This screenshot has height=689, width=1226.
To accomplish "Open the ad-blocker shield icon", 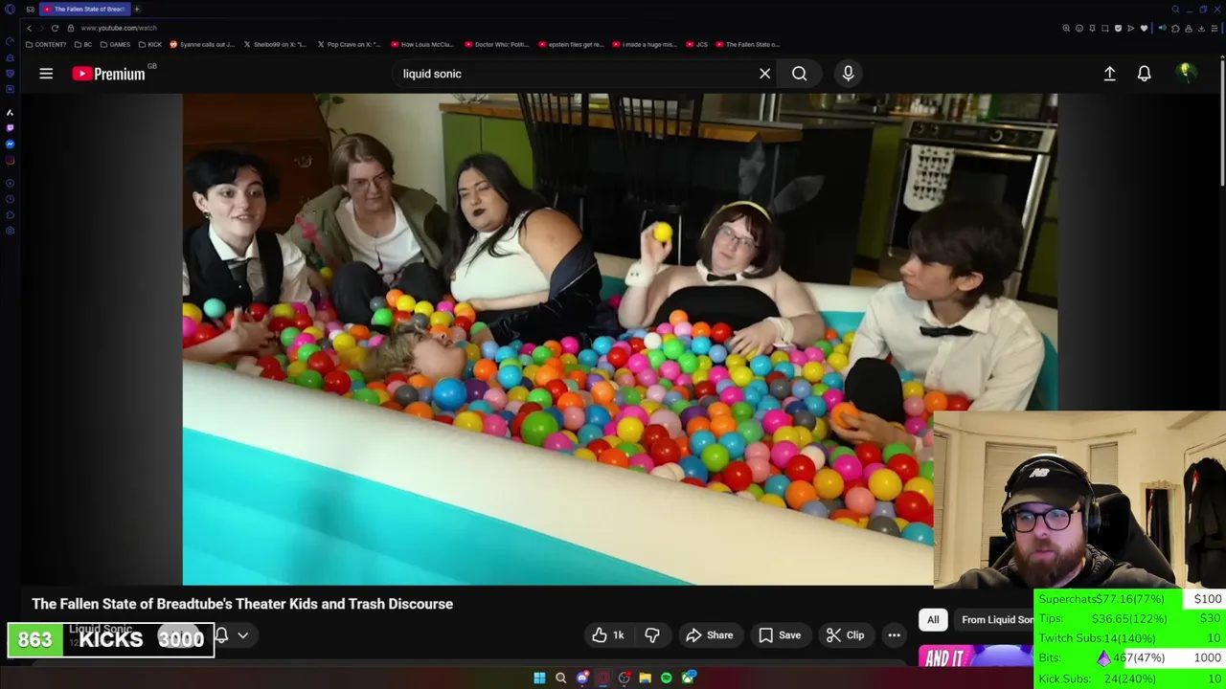I will tap(1118, 28).
